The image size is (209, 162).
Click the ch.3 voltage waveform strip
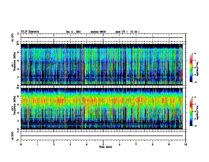click(103, 136)
